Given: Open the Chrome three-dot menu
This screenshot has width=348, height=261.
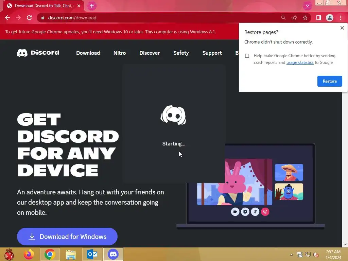Looking at the screenshot, I should [341, 18].
